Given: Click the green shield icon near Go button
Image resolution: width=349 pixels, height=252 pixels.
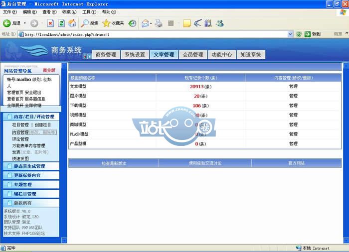Looking at the screenshot, I should click(x=299, y=34).
